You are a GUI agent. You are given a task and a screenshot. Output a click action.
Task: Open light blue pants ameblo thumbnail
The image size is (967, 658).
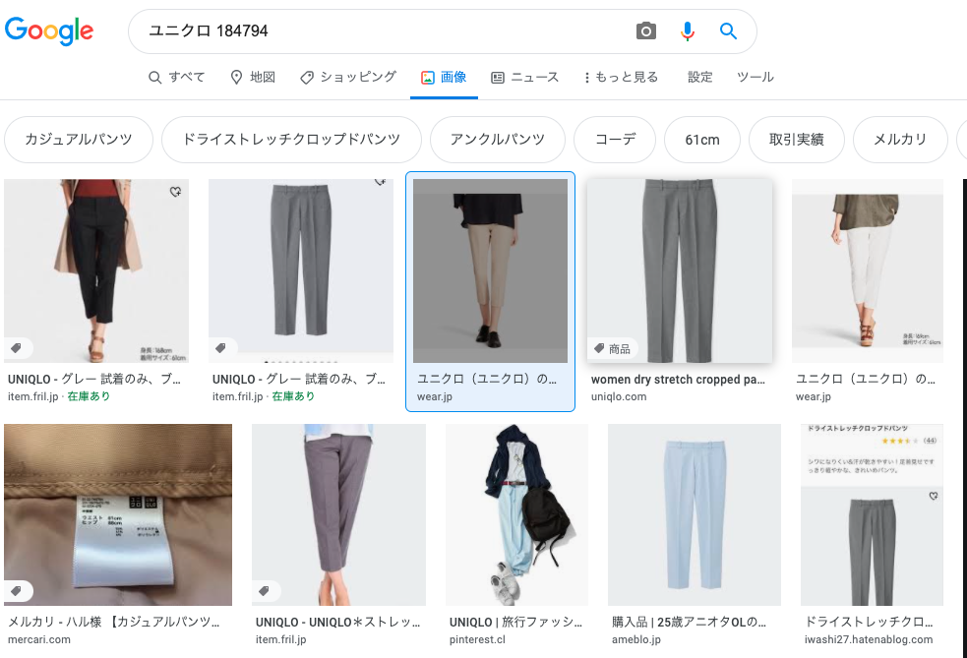coord(695,515)
